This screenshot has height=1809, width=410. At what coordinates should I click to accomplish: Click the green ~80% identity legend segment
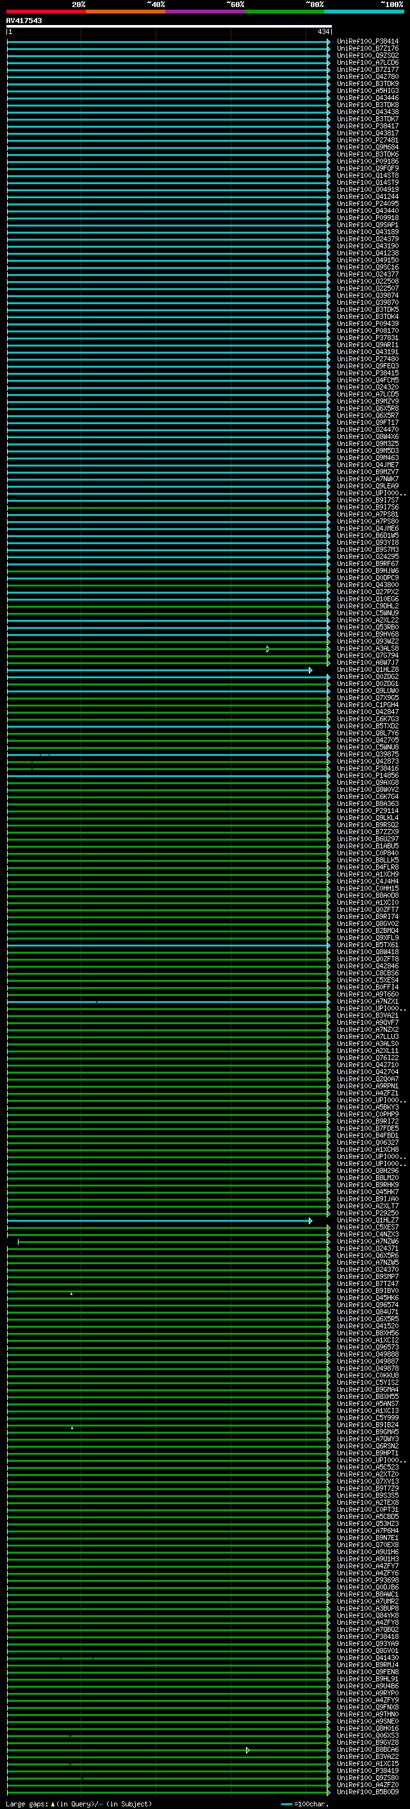click(284, 12)
